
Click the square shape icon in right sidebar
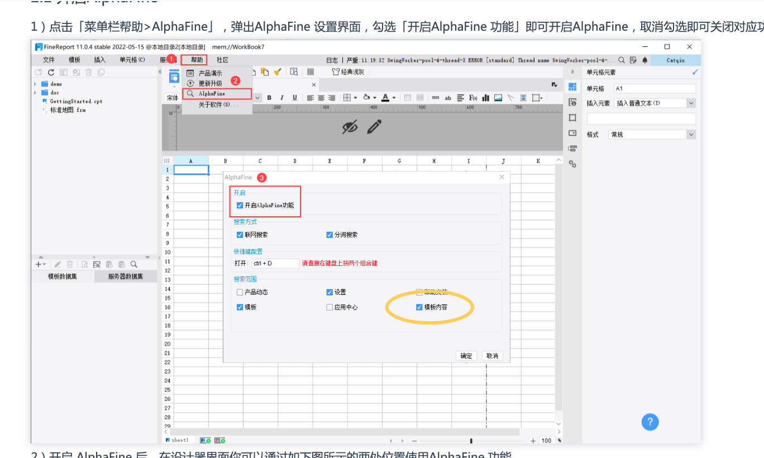click(572, 118)
